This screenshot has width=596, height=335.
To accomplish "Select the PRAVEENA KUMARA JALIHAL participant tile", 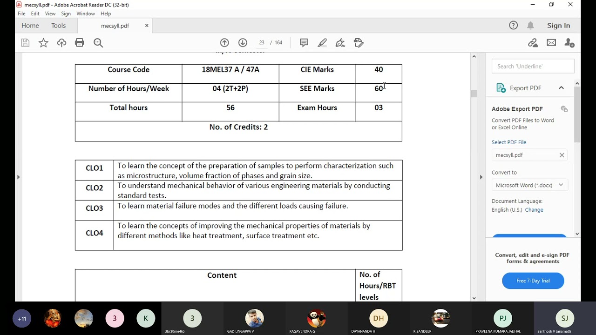I will (503, 319).
